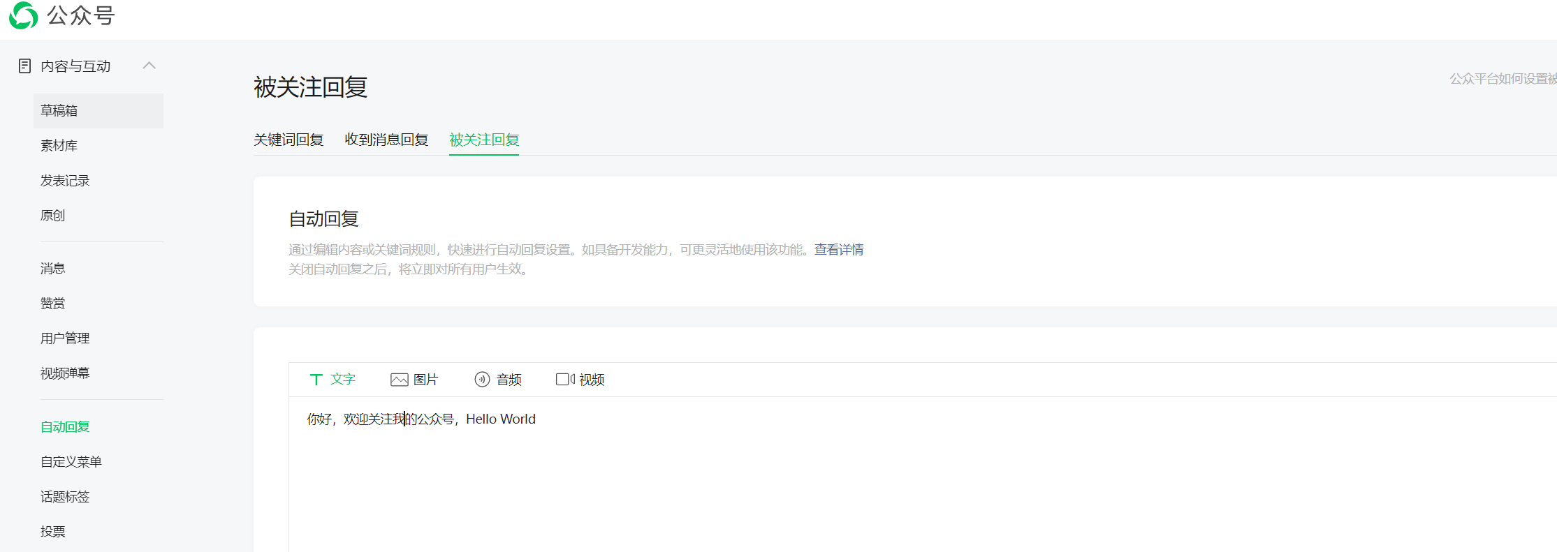Click in the reply text with Hello World
Viewport: 1557px width, 552px height.
point(421,419)
